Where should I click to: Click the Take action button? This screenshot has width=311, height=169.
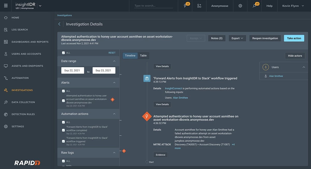pos(294,38)
